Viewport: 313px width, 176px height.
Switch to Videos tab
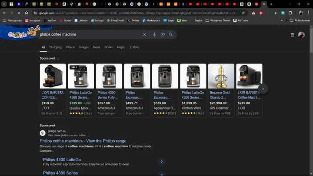[x=70, y=47]
